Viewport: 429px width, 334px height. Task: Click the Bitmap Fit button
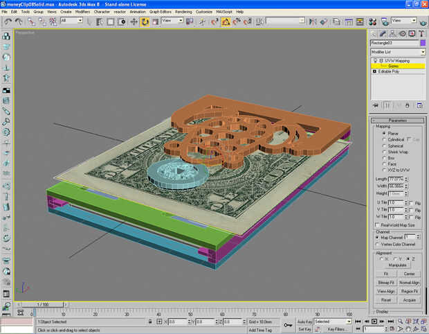[386, 283]
